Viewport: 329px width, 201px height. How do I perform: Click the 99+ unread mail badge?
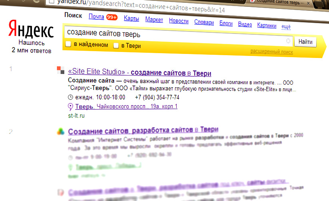click(x=111, y=17)
